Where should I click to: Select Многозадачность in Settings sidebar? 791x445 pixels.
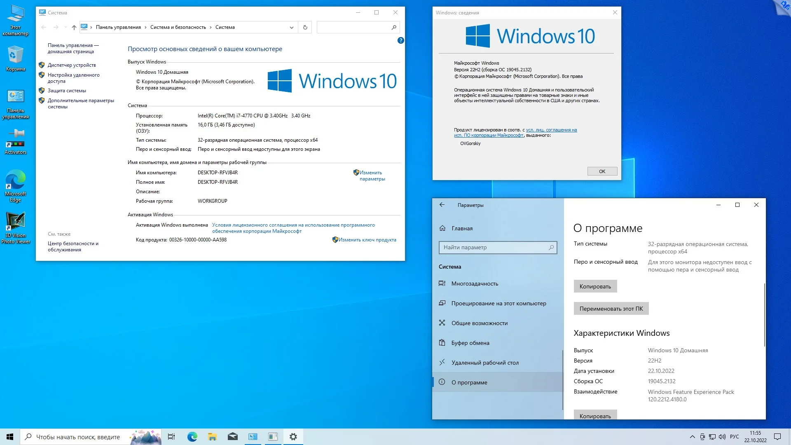[475, 283]
